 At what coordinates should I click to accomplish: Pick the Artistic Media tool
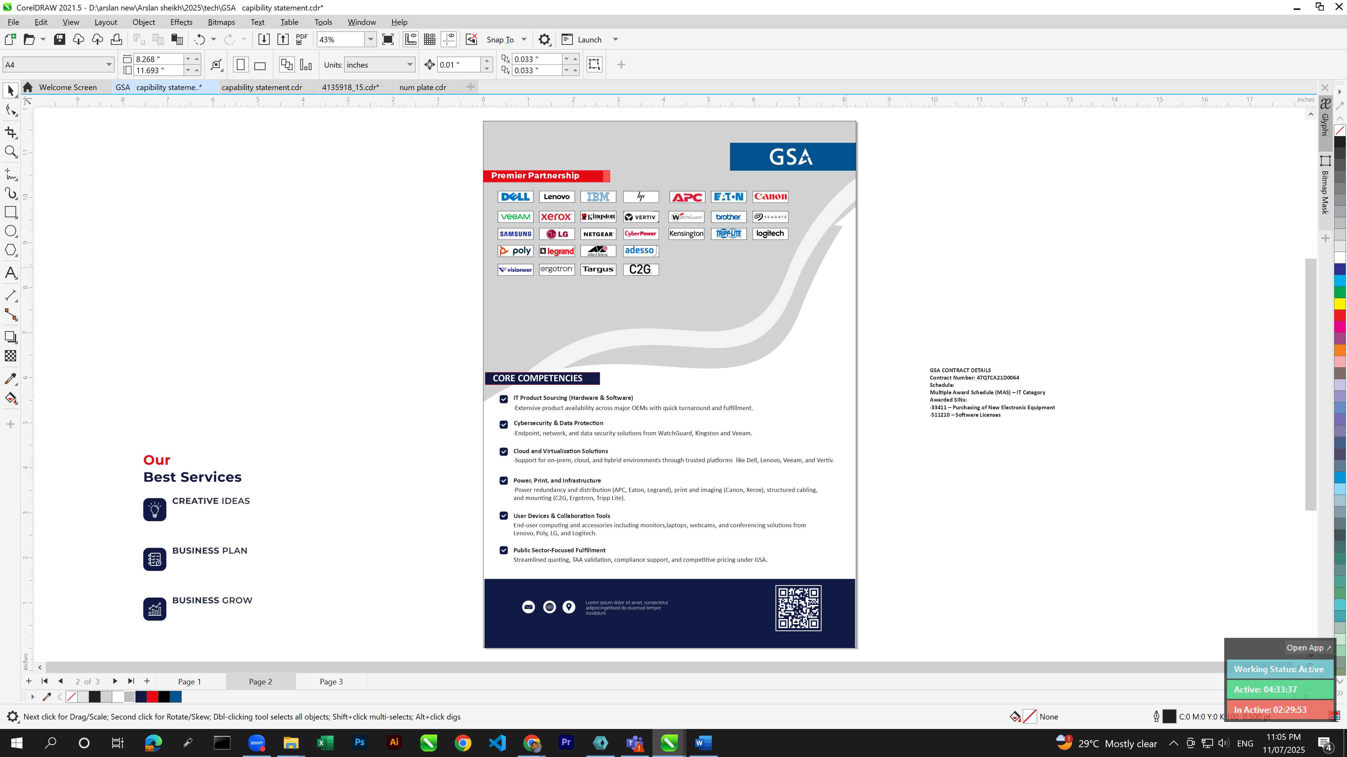tap(11, 193)
